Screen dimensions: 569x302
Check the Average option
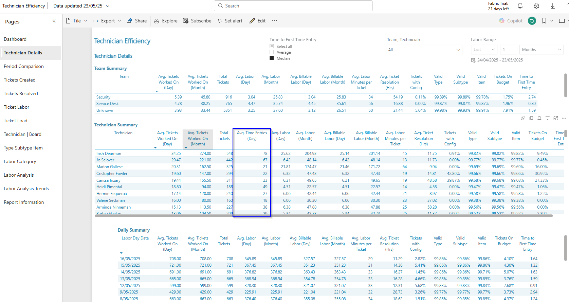pos(272,52)
